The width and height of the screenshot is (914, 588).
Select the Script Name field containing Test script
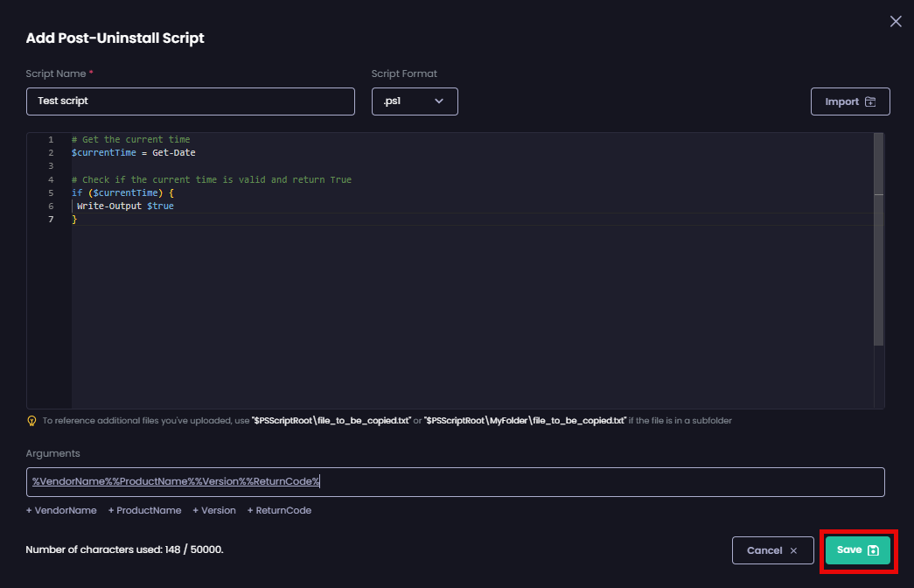click(x=190, y=101)
